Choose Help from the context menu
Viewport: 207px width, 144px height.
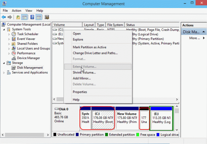[x=98, y=99]
